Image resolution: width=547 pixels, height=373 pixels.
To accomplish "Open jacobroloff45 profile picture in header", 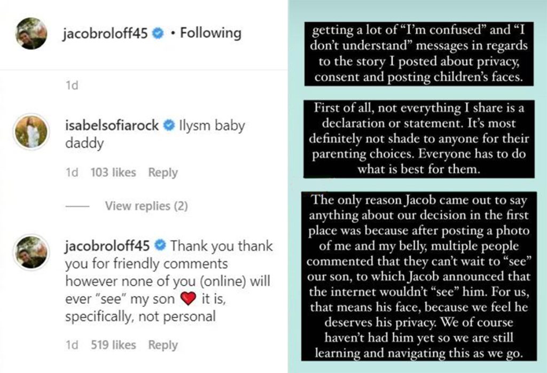I will pos(31,34).
